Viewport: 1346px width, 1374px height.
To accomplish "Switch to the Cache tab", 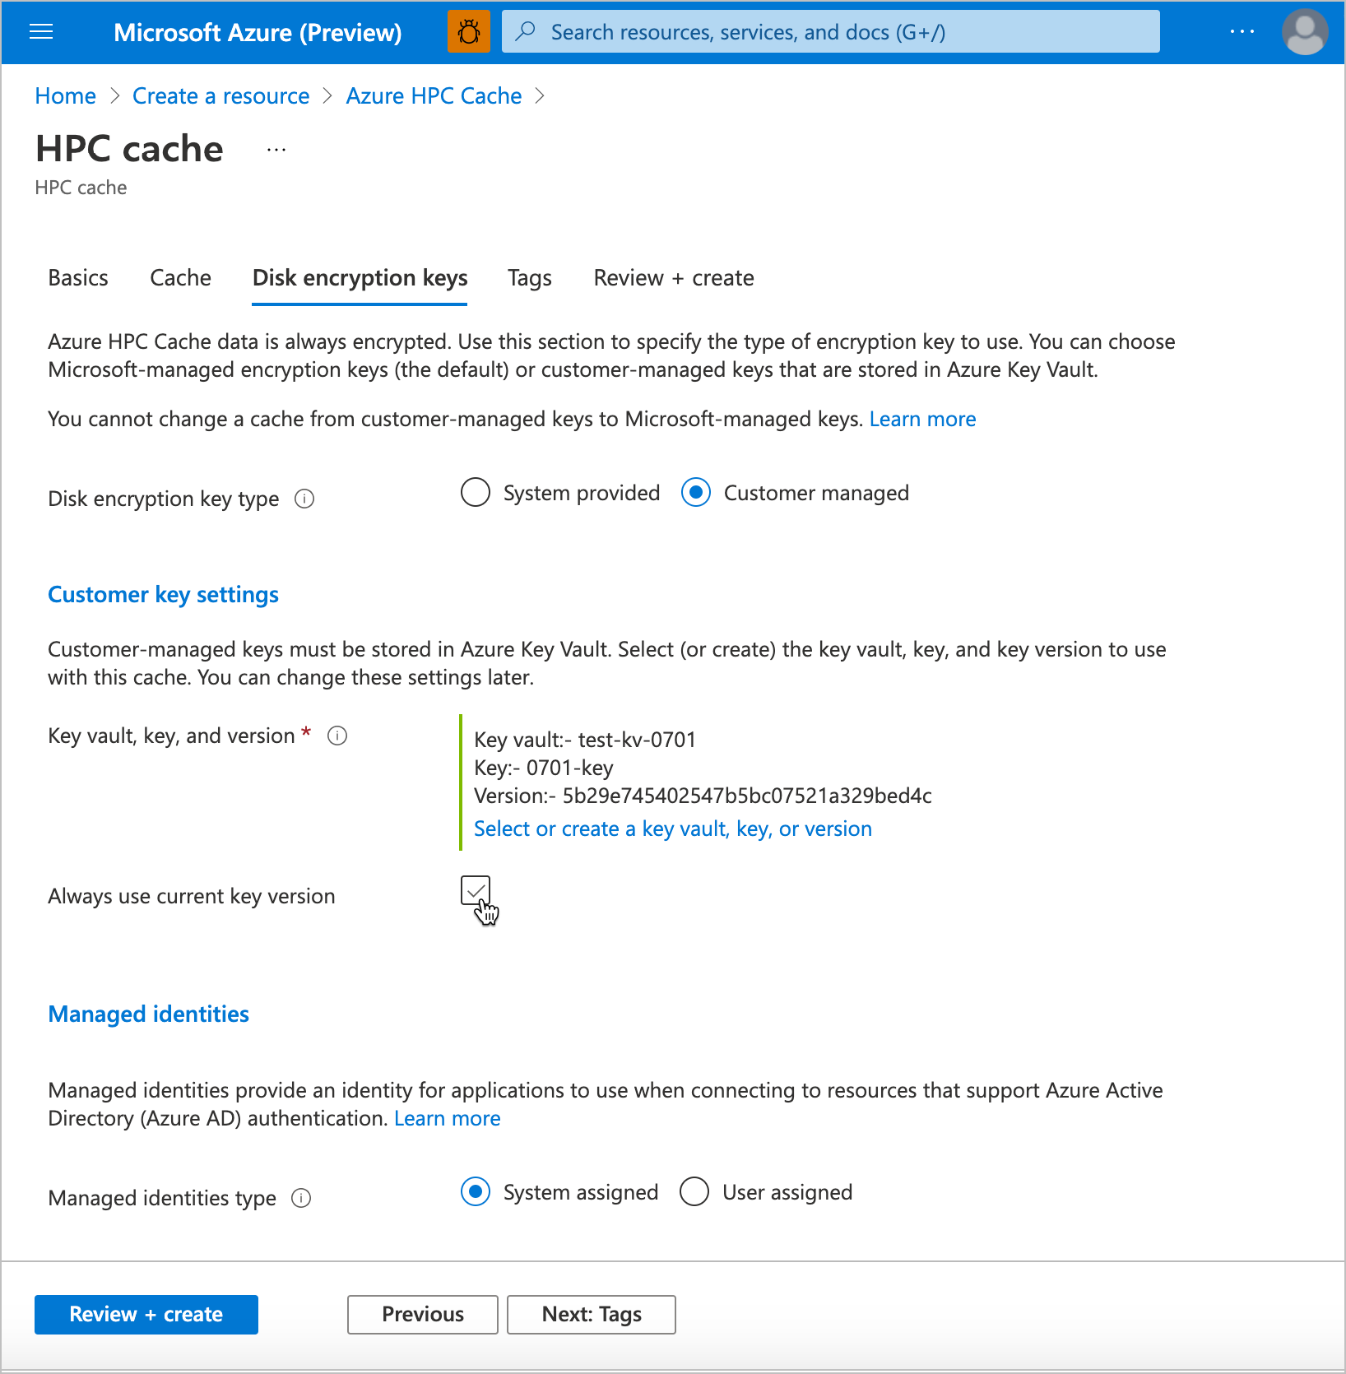I will (x=180, y=278).
